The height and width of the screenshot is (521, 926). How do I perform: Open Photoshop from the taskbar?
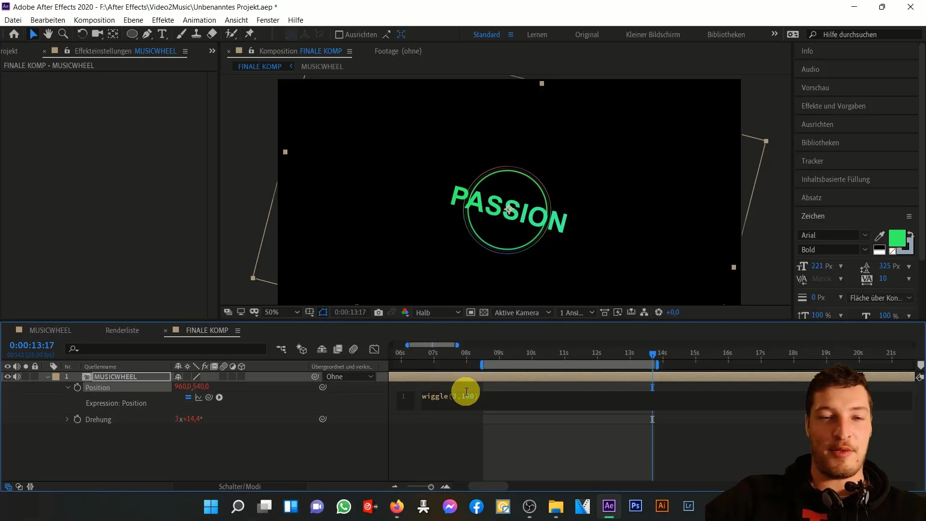pyautogui.click(x=636, y=506)
